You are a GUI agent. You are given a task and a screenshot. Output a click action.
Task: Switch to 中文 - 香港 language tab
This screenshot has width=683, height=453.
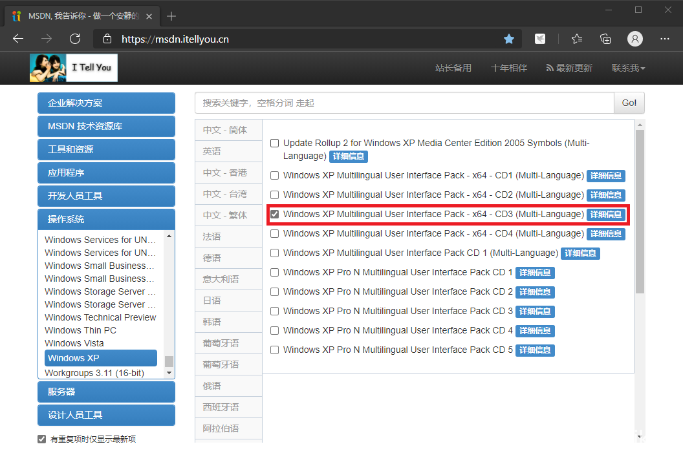pos(228,173)
